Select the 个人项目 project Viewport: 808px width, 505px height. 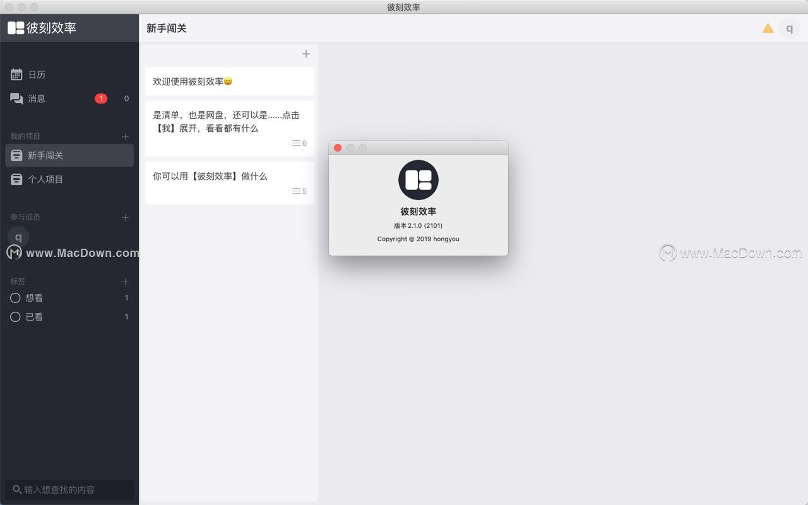pos(69,179)
